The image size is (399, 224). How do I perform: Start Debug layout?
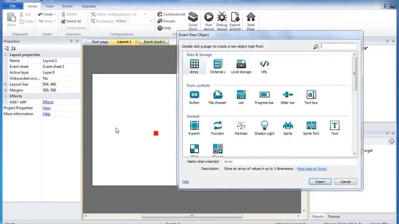pos(222,21)
